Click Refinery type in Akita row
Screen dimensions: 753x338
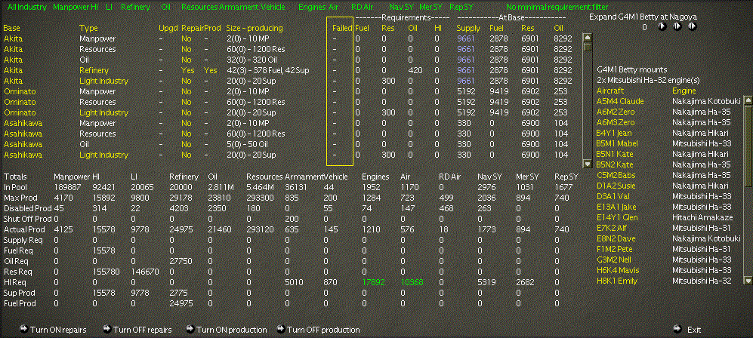point(94,70)
